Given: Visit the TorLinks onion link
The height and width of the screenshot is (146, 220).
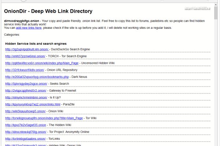Looking at the screenshot, I should (25, 139).
